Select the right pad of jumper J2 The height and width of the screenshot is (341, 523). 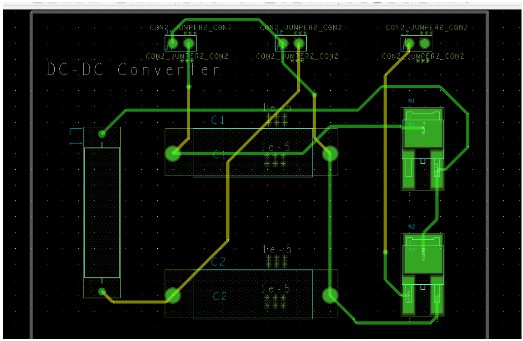[x=299, y=44]
